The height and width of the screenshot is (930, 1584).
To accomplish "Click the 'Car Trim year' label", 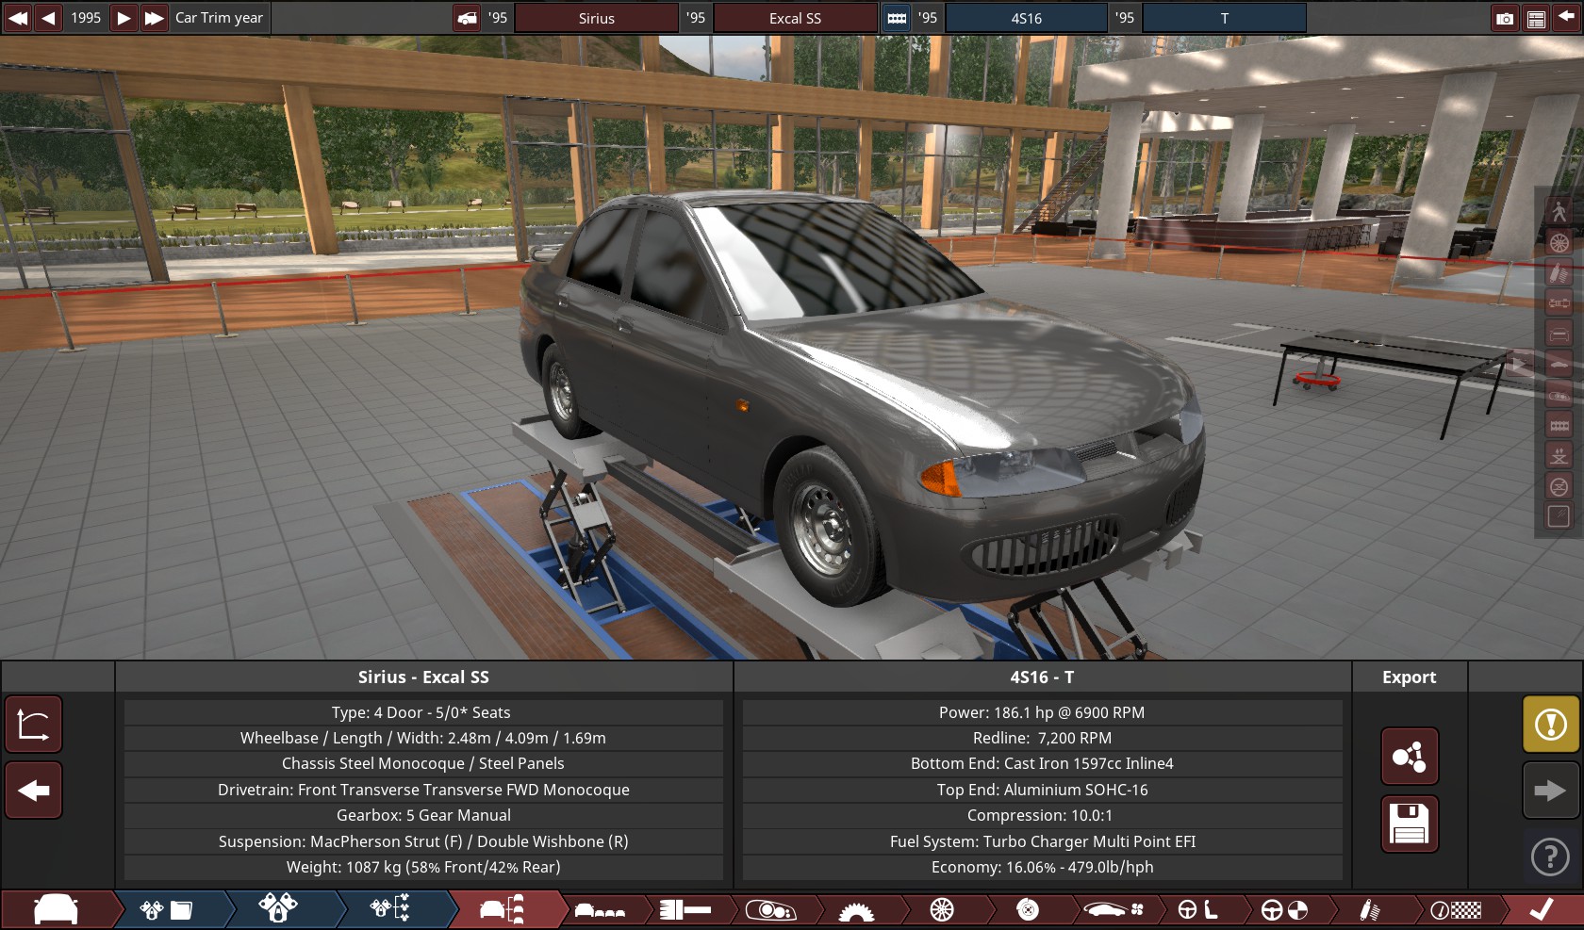I will [x=219, y=18].
